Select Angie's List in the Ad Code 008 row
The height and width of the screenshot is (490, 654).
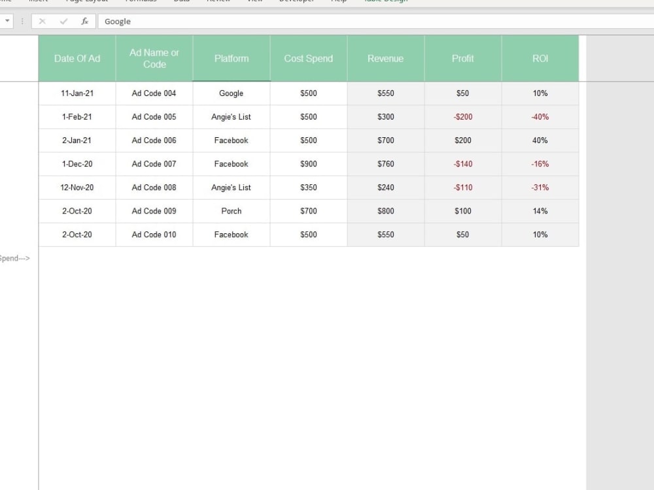232,188
